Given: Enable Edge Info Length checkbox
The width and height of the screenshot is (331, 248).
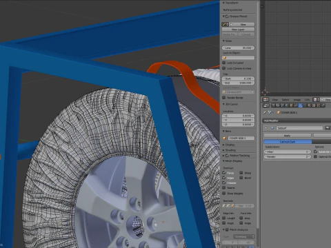Looking at the screenshot, I should (x=224, y=218).
